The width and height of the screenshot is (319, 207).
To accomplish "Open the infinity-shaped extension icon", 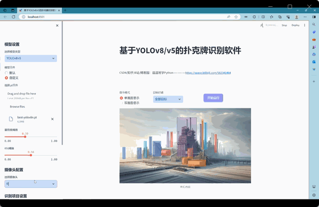I will pos(246,17).
